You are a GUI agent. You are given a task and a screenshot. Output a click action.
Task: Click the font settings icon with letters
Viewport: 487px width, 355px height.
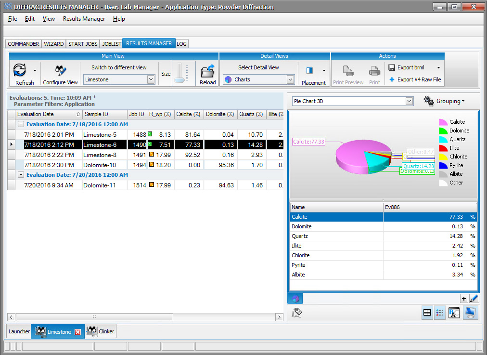(x=454, y=313)
